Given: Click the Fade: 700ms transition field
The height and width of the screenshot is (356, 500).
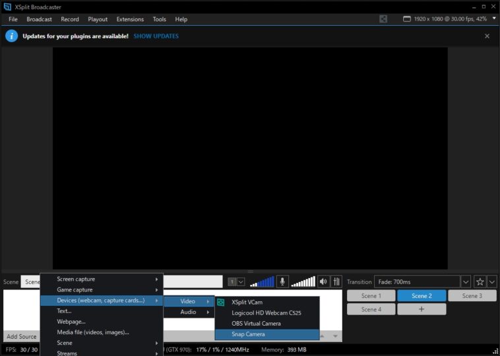Looking at the screenshot, I should (x=417, y=282).
